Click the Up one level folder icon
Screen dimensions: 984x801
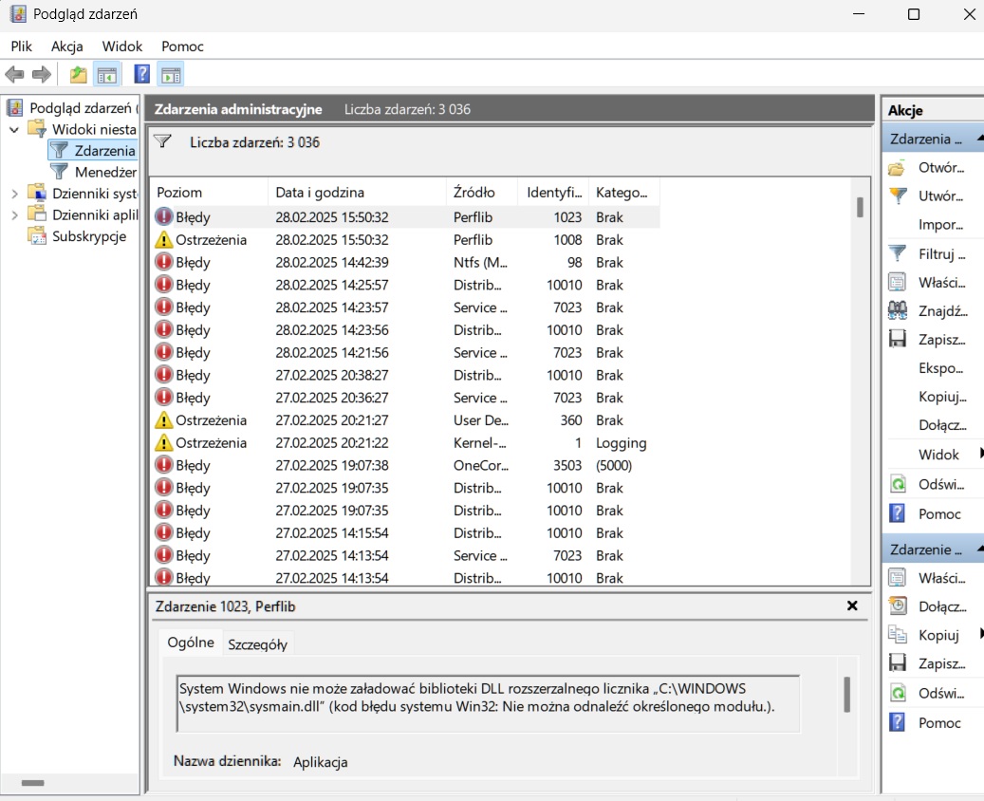[x=79, y=75]
